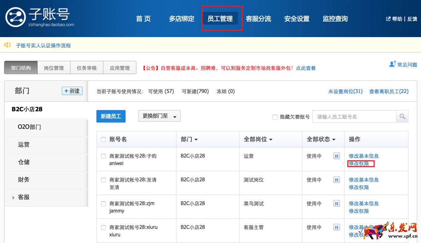Select 运营 in department tree
Image resolution: width=421 pixels, height=243 pixels.
[x=24, y=145]
